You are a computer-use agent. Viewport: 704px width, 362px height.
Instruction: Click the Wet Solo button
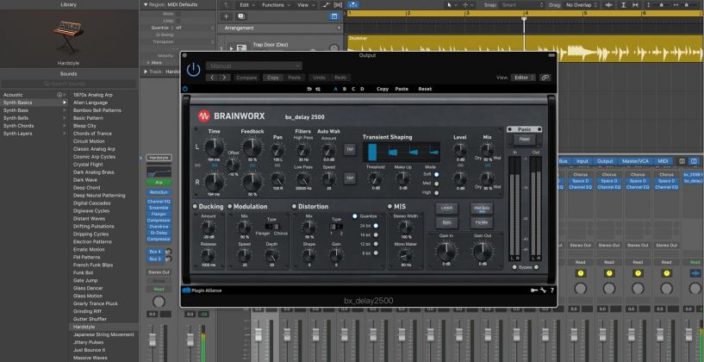[482, 209]
